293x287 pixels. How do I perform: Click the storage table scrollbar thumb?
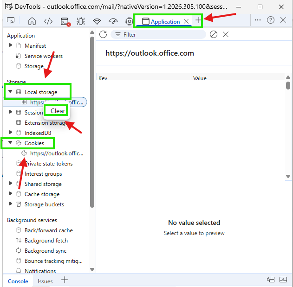point(288,86)
